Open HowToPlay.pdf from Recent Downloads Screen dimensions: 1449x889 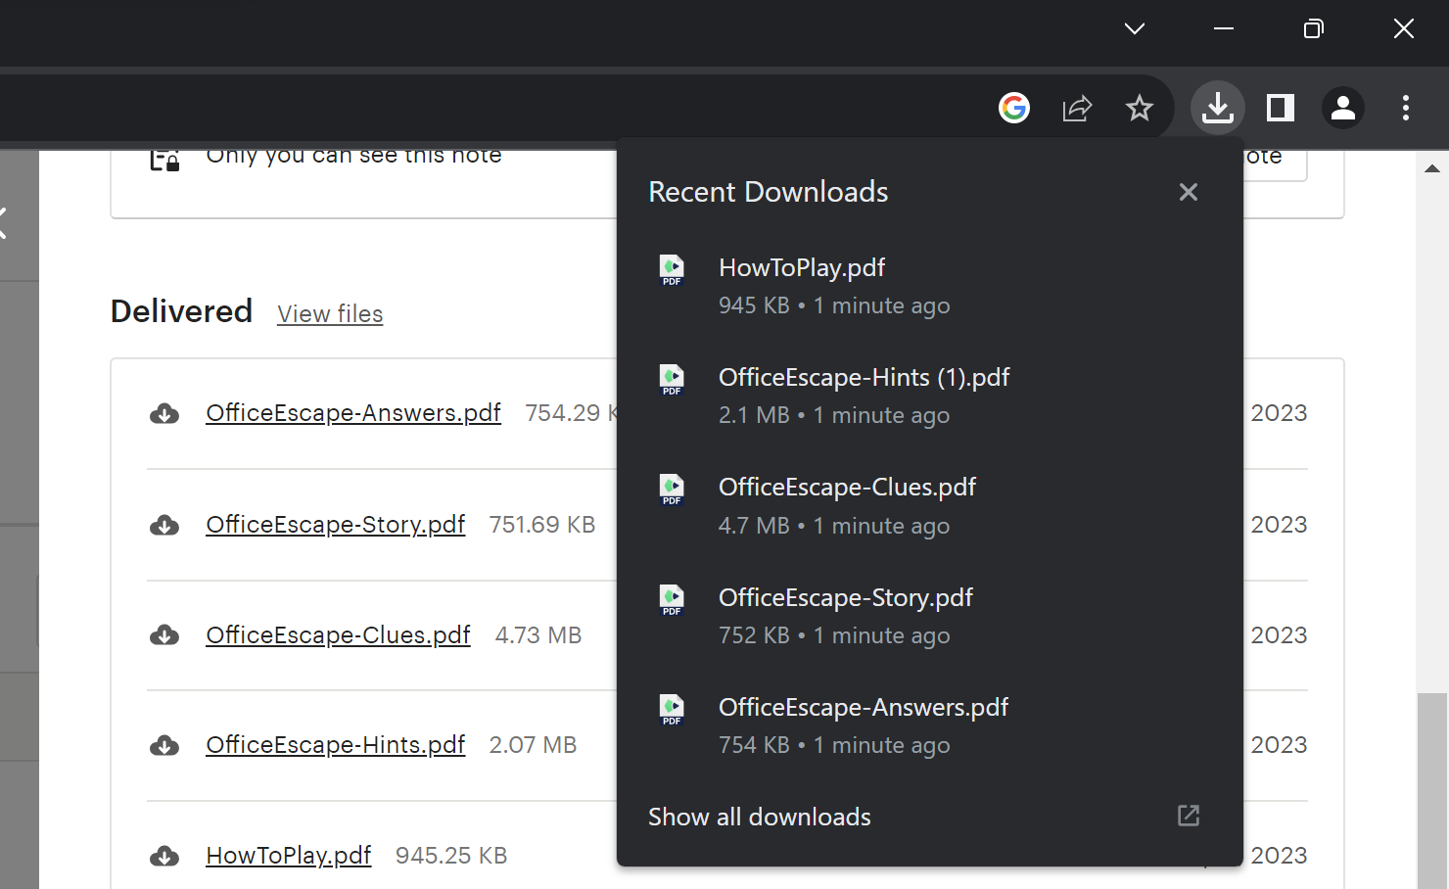[801, 267]
